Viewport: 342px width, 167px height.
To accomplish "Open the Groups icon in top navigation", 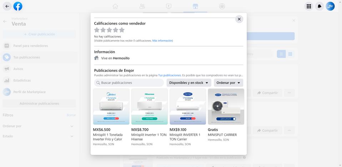I will (222, 6).
